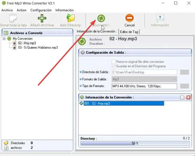Toggle Remove original file after conversion checkbox
The height and width of the screenshot is (156, 195).
[113, 62]
